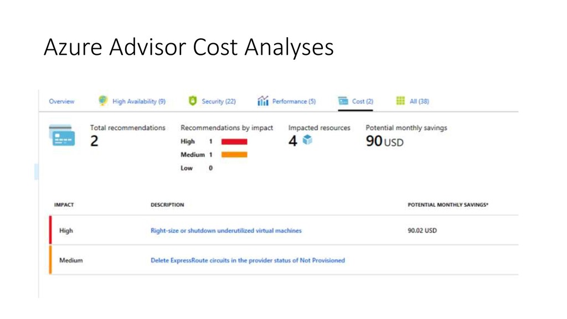
Task: Click the Medium count 1 under impact
Action: [210, 155]
